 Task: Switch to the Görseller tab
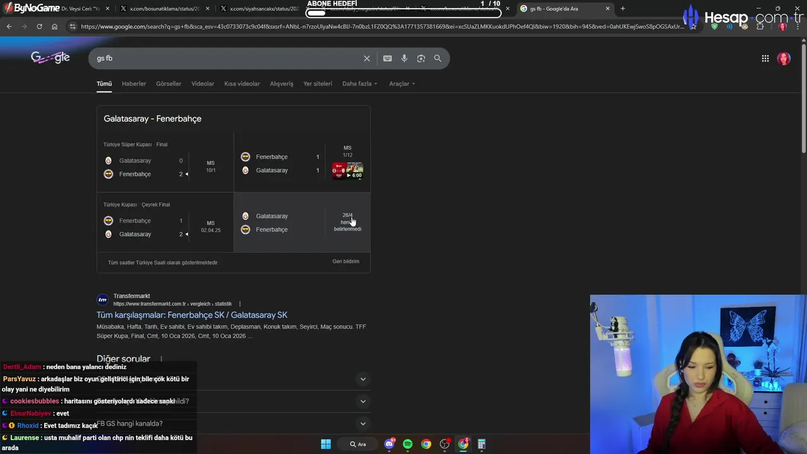tap(168, 84)
